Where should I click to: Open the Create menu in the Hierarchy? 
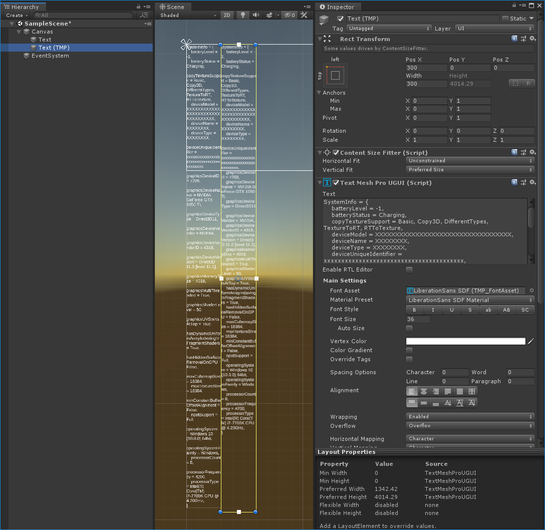16,15
